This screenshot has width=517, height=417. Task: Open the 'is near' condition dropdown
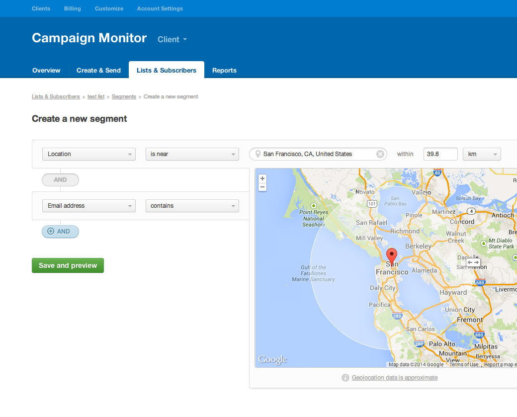tap(192, 154)
